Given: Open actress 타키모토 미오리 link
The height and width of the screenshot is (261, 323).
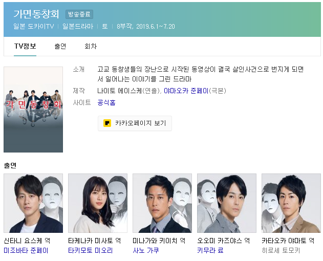Looking at the screenshot, I should click(91, 250).
